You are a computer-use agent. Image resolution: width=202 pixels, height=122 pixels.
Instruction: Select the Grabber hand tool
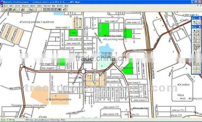198,49
